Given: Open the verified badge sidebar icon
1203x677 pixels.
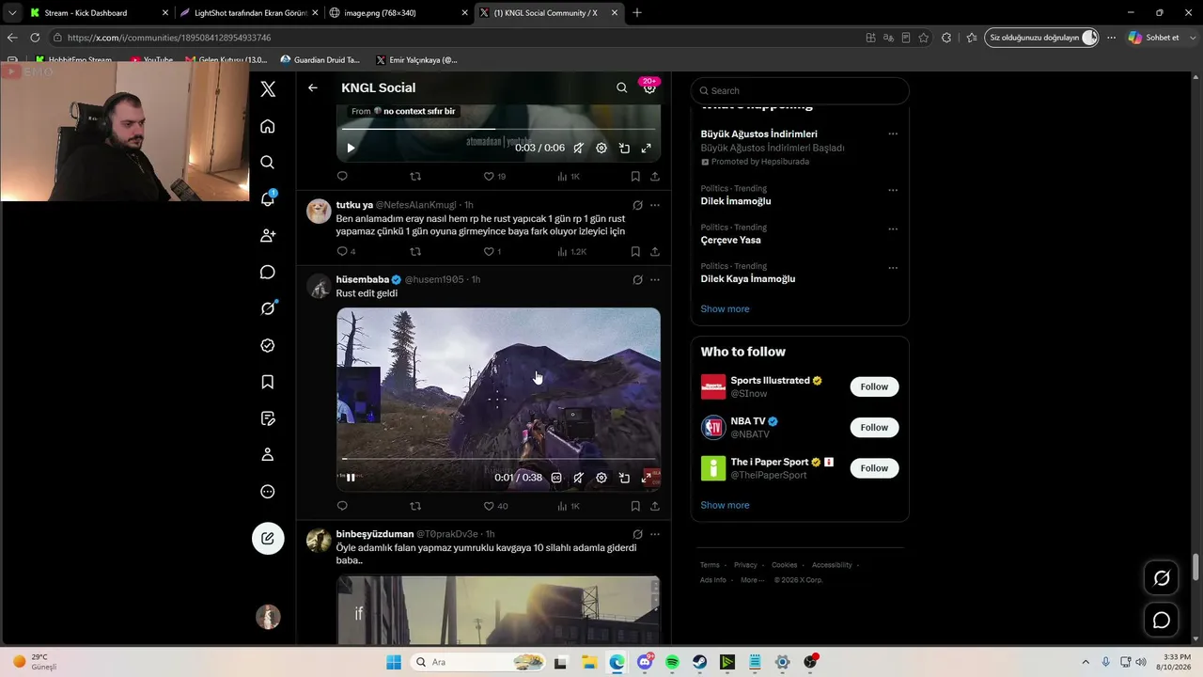Looking at the screenshot, I should tap(268, 345).
